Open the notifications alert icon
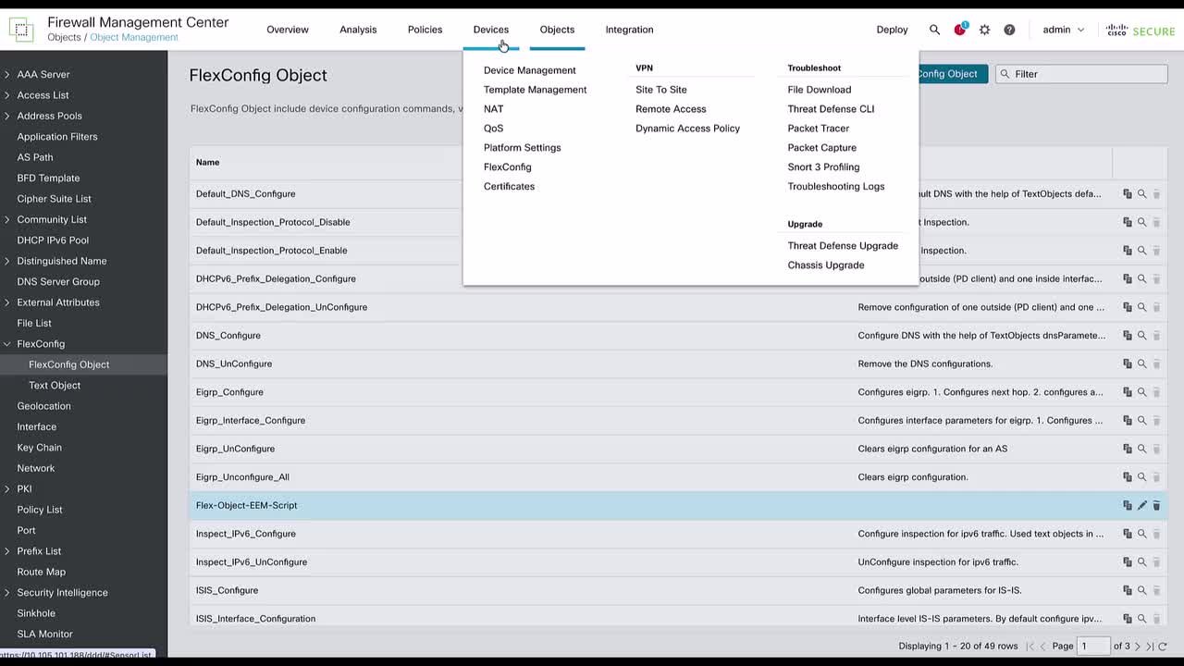 click(960, 30)
